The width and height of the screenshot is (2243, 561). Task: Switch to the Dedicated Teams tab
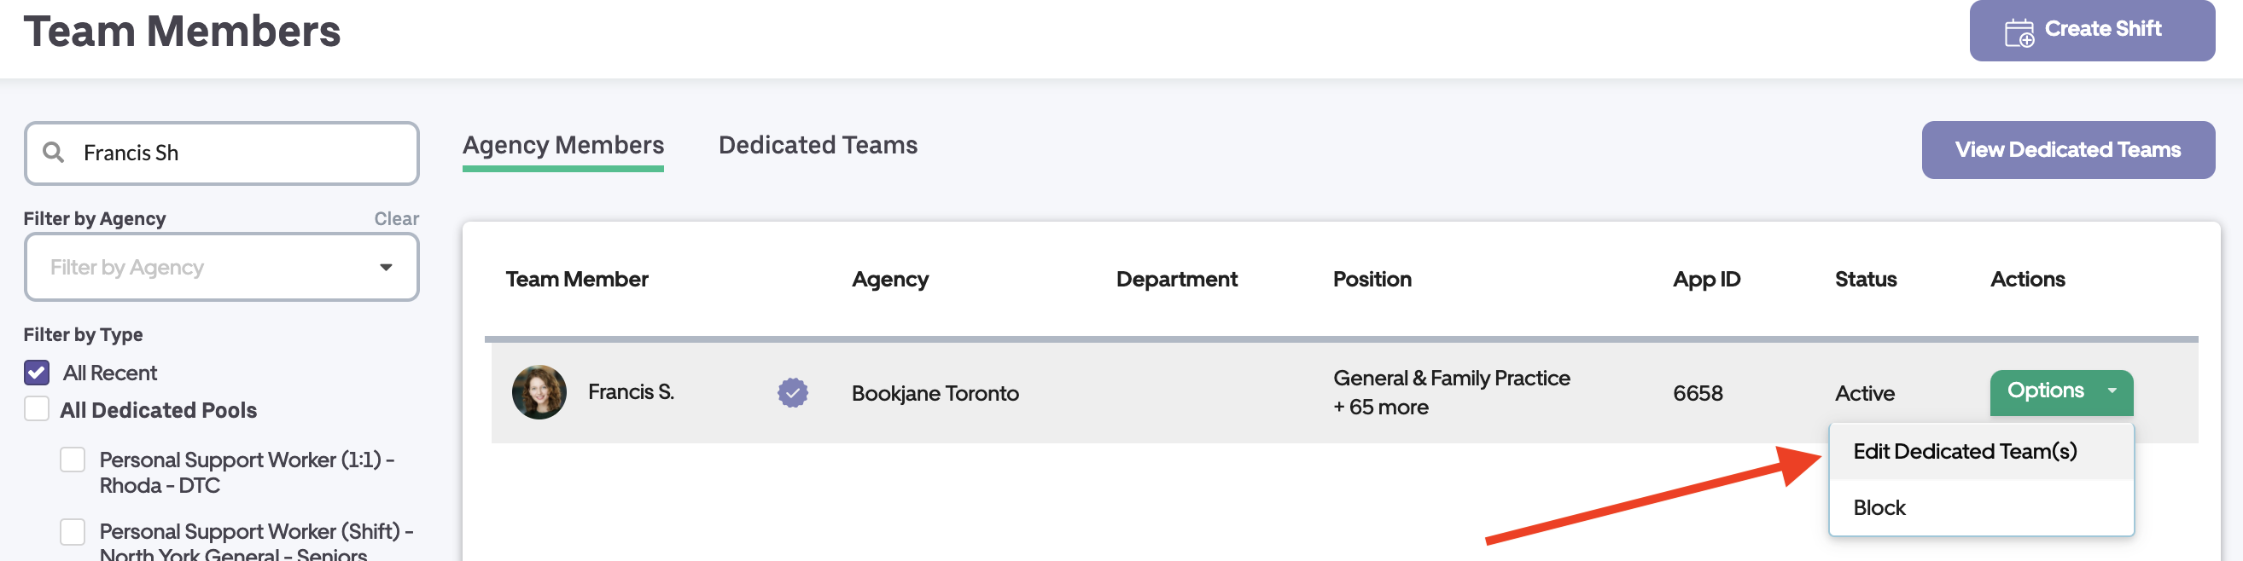coord(817,145)
